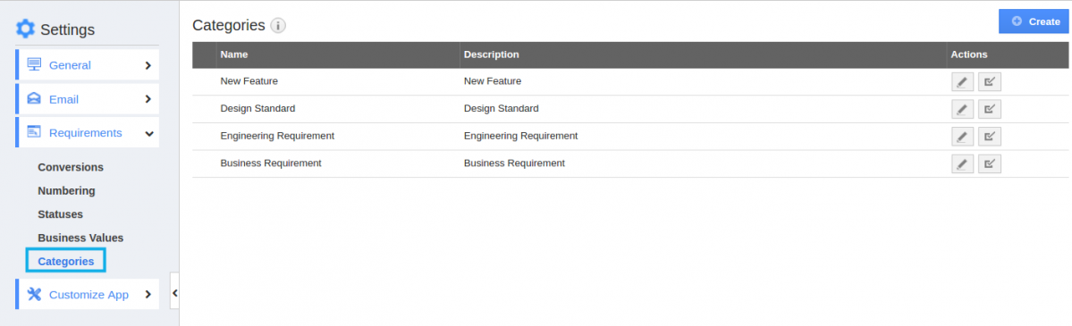Open the Conversions link
This screenshot has height=326, width=1072.
(x=71, y=167)
